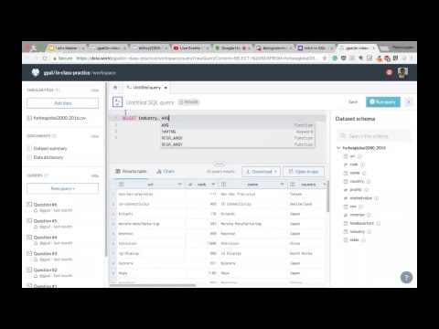The width and height of the screenshot is (439, 329).
Task: Click info icon next to headquarters column
Action: point(379,223)
